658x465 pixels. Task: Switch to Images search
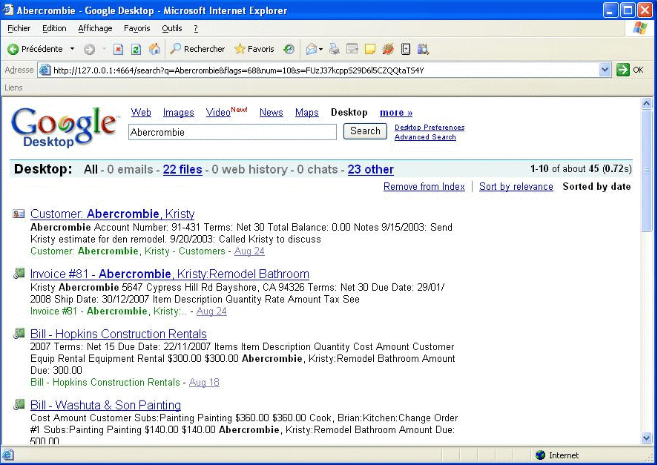(x=178, y=113)
